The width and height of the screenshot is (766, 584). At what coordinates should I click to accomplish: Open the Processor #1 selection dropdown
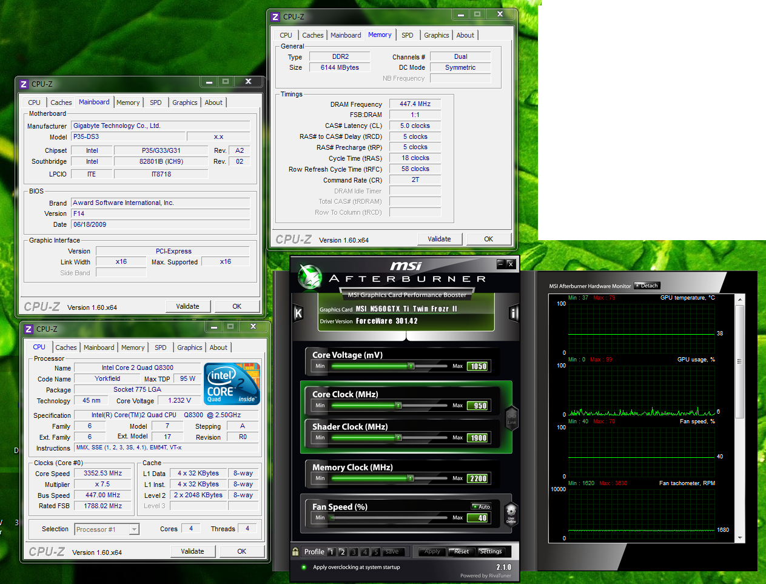coord(107,529)
